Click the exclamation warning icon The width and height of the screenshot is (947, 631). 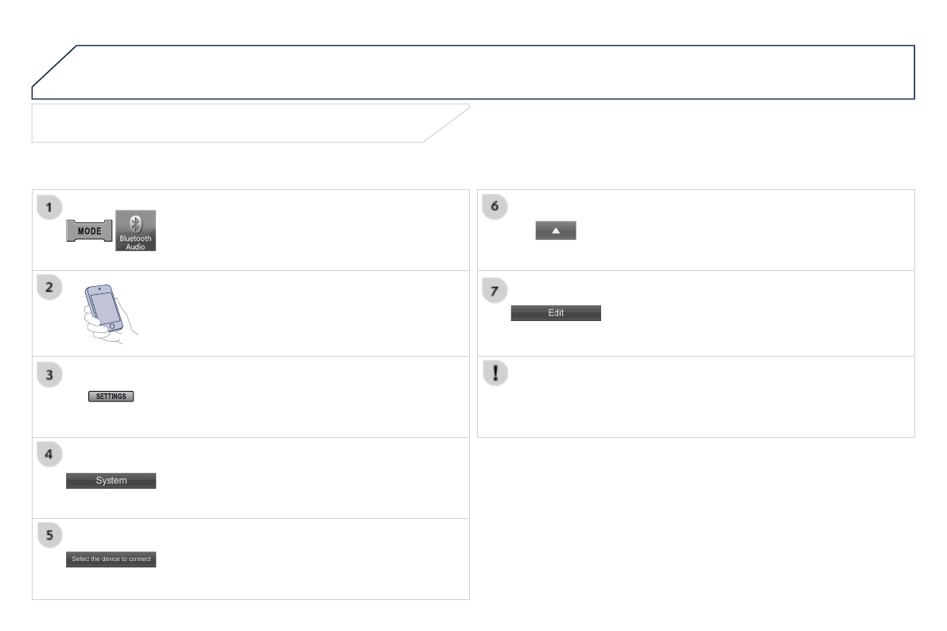pyautogui.click(x=496, y=375)
